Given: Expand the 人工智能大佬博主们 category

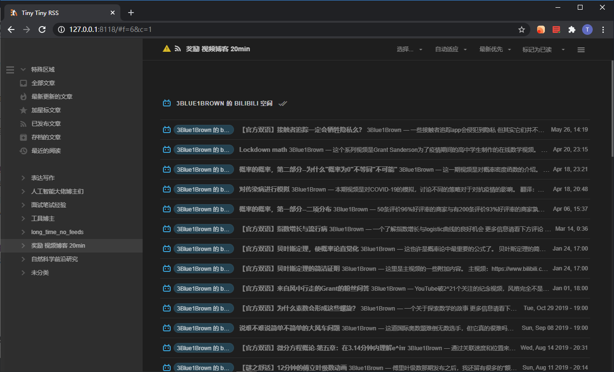Looking at the screenshot, I should pyautogui.click(x=23, y=192).
